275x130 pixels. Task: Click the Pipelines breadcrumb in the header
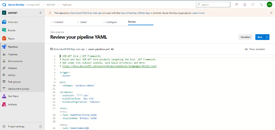tap(67, 5)
